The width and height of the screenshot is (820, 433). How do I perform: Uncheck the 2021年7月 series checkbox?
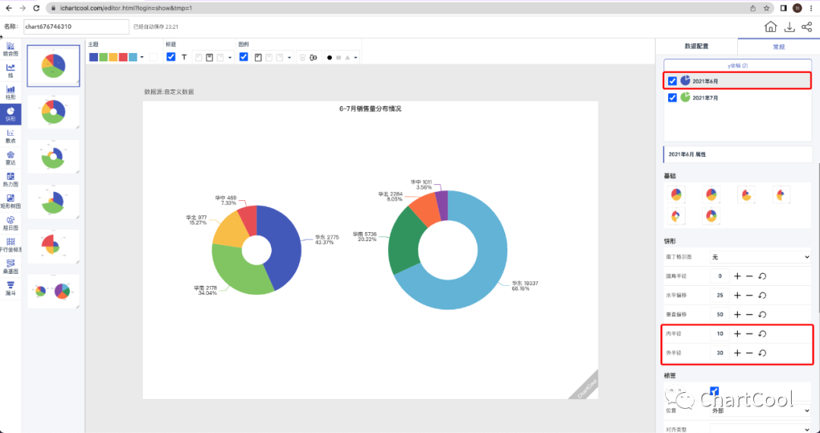pyautogui.click(x=673, y=98)
